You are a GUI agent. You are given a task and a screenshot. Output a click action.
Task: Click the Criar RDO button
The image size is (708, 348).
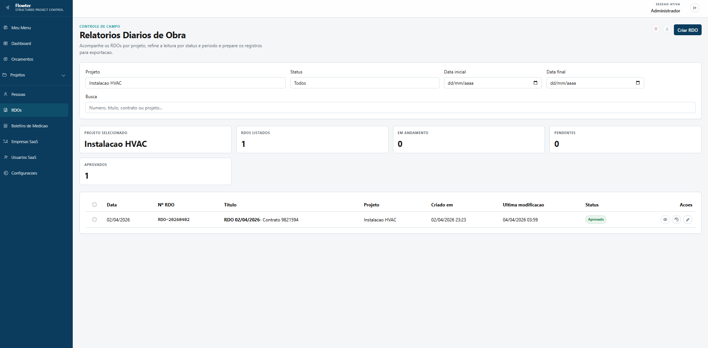click(x=687, y=30)
